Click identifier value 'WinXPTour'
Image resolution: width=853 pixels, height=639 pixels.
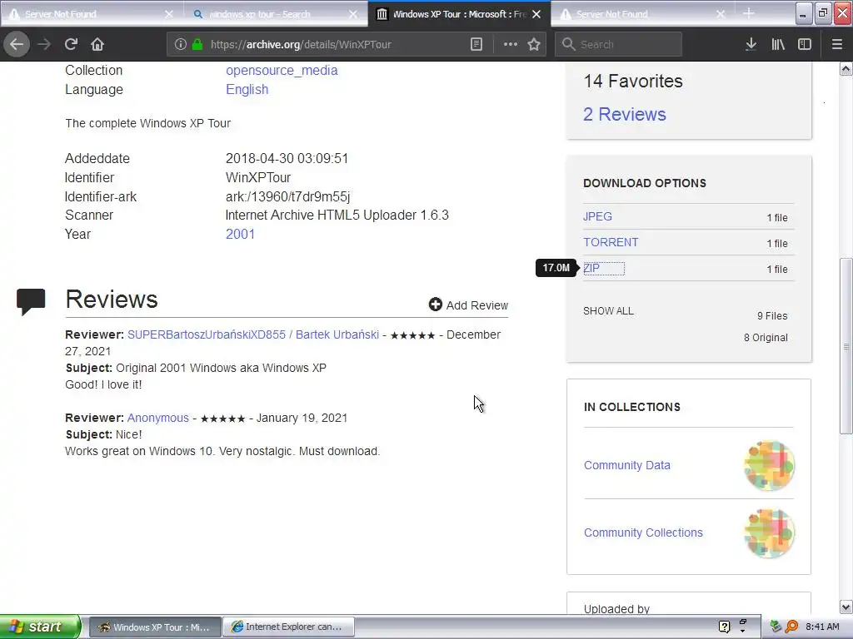[258, 177]
